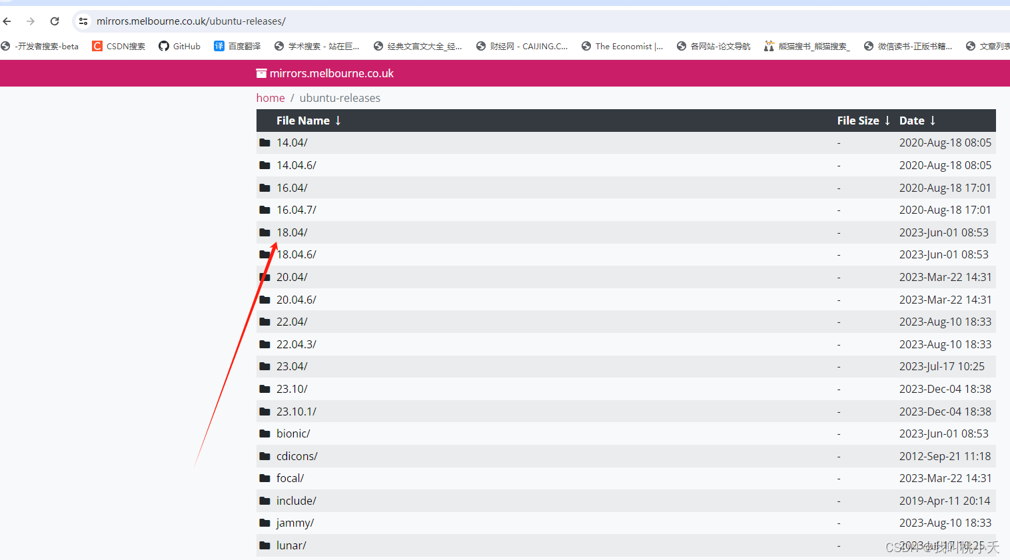This screenshot has height=560, width=1010.
Task: Click date 2012-Sep-21 11:18
Action: tap(945, 456)
